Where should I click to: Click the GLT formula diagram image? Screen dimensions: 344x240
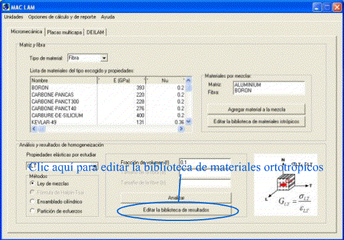point(286,185)
